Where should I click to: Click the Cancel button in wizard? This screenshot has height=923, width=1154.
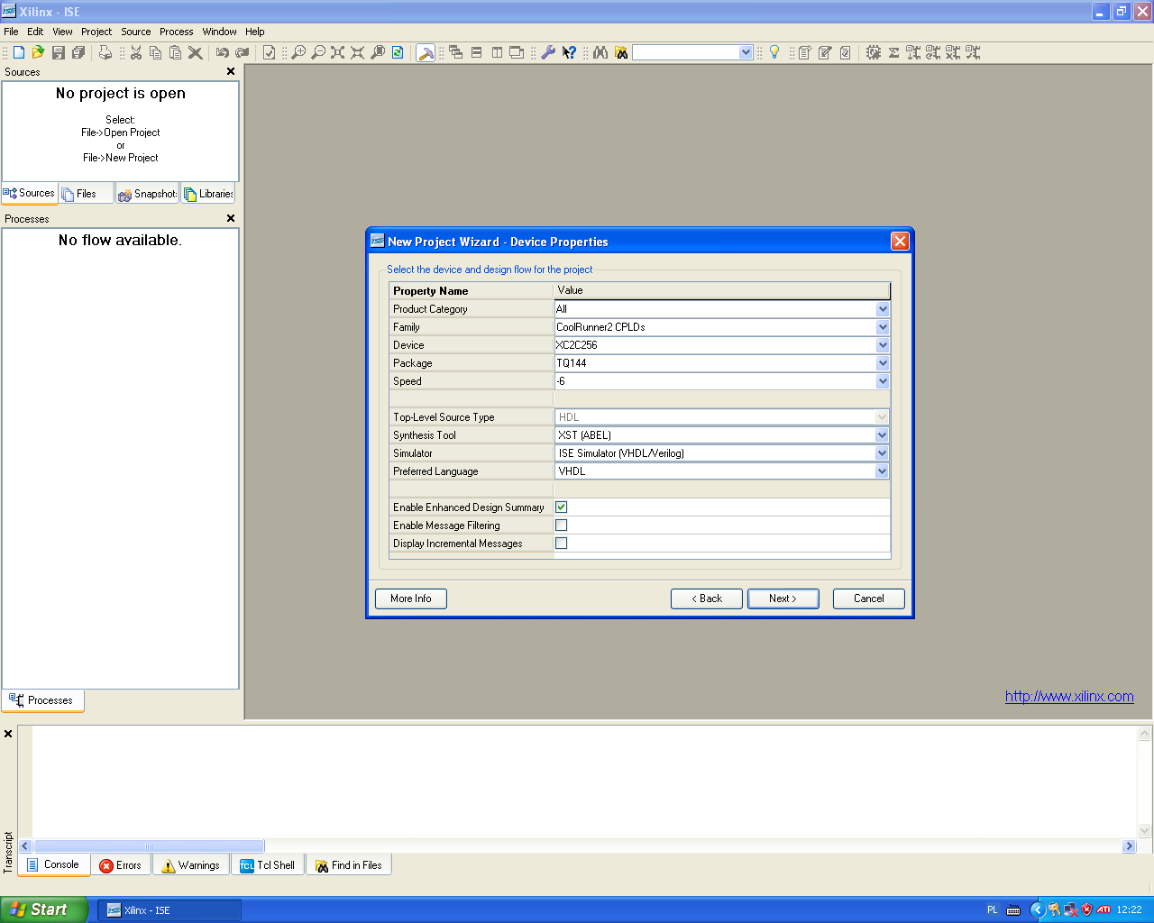click(x=869, y=599)
